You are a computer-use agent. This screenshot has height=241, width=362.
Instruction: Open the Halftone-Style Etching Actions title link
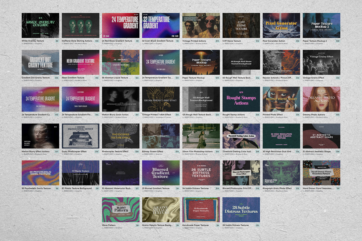point(77,41)
